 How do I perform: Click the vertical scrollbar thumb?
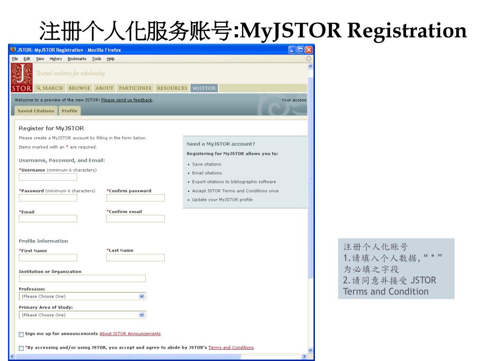[310, 178]
